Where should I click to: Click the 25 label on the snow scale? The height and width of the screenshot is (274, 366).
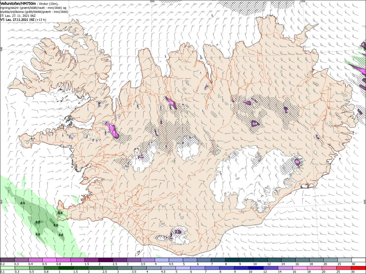(x=339, y=264)
